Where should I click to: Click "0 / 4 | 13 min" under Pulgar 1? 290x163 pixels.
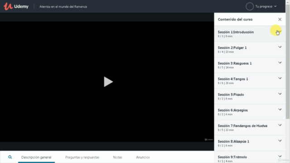click(226, 52)
